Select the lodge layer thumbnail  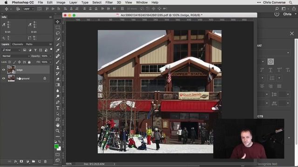click(x=11, y=70)
